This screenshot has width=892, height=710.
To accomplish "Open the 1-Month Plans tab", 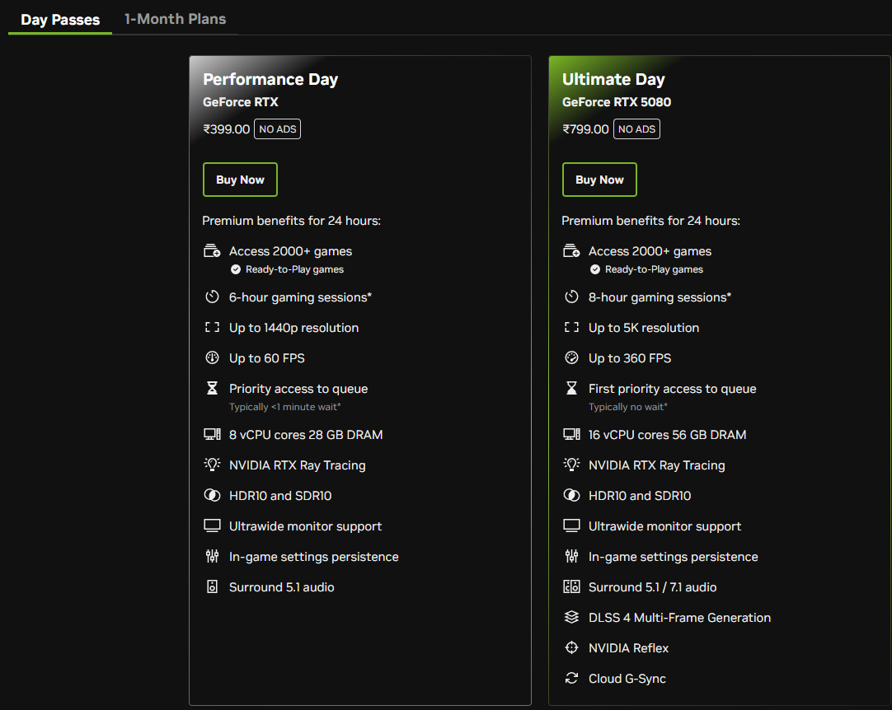I will click(x=176, y=19).
